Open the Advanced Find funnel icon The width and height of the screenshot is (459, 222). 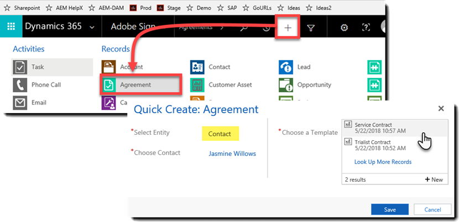pos(311,28)
